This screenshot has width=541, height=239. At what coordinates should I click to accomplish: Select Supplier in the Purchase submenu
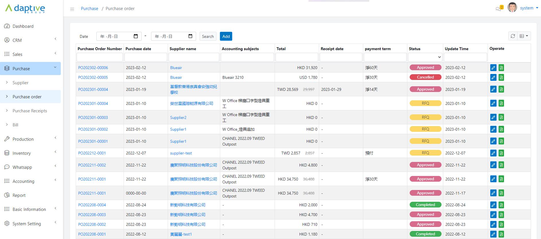[x=21, y=83]
